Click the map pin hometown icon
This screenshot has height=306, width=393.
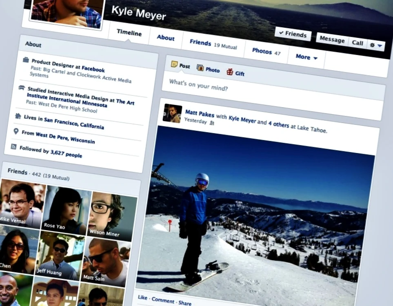16,131
